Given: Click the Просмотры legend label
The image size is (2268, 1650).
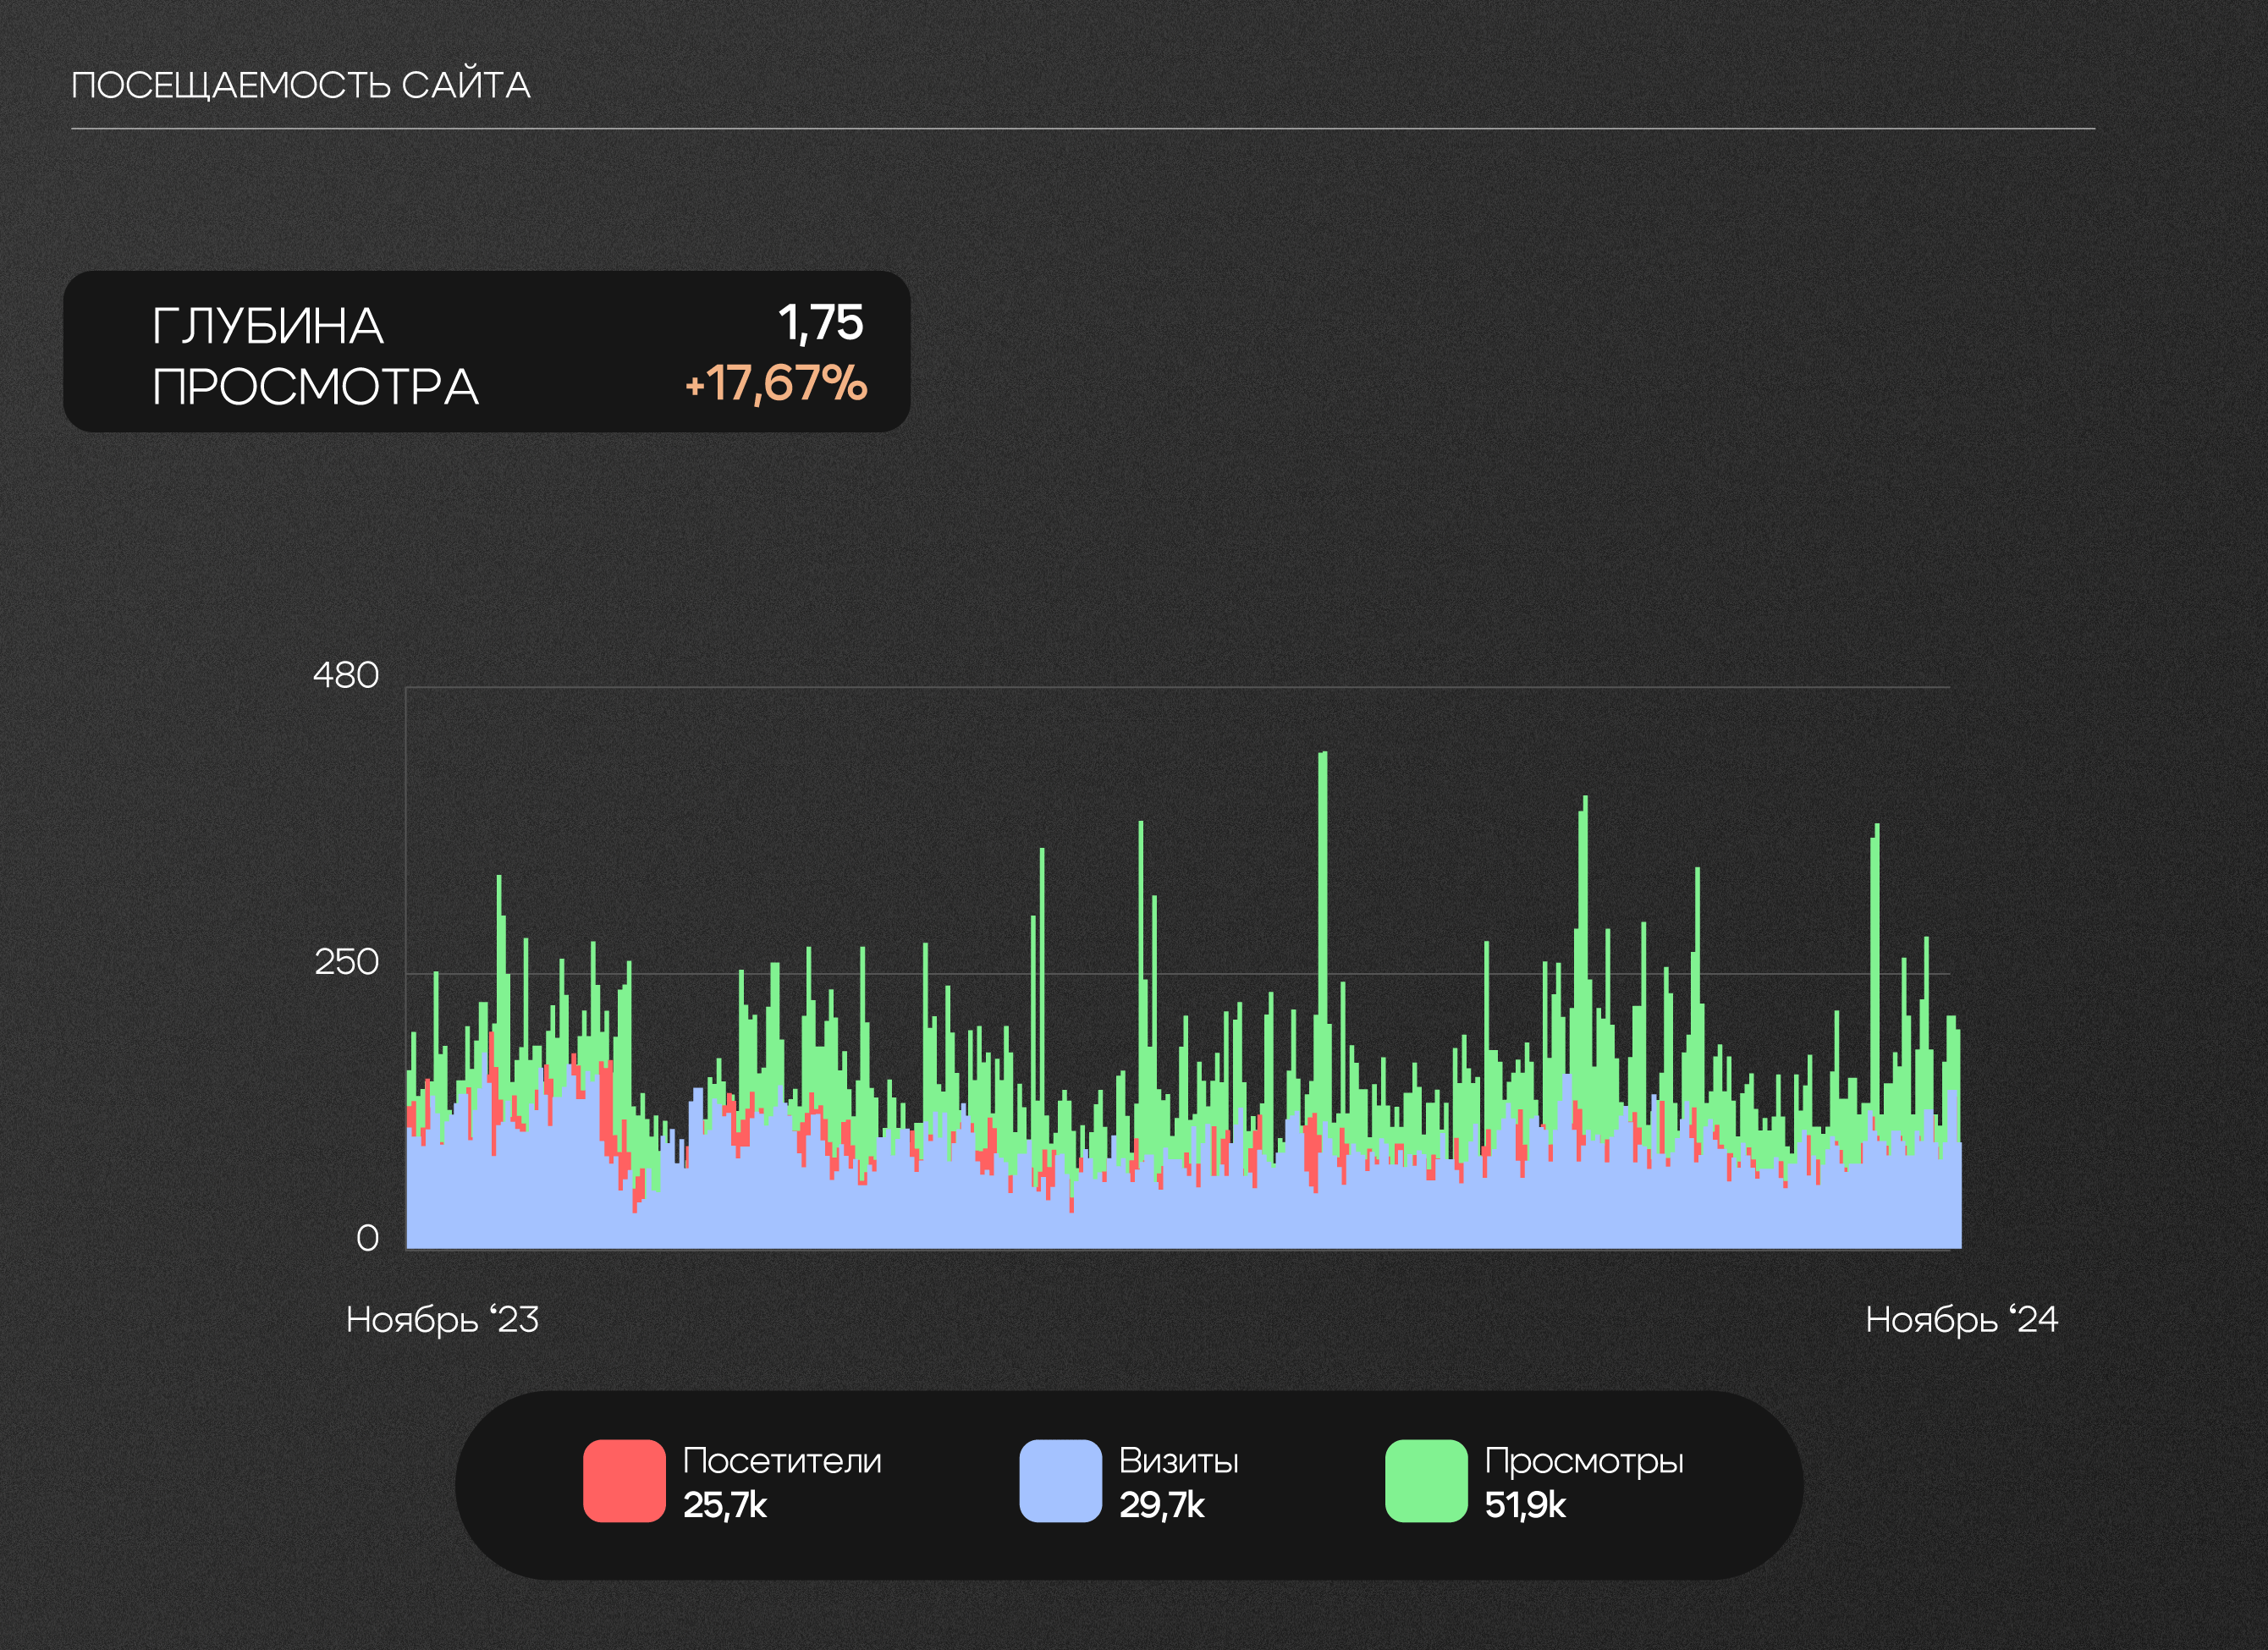Looking at the screenshot, I should point(1583,1461).
